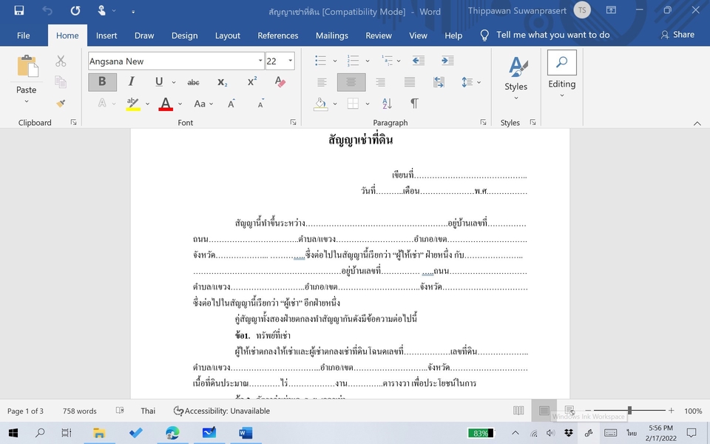The image size is (710, 444).
Task: Toggle show paragraph marks
Action: tap(414, 104)
